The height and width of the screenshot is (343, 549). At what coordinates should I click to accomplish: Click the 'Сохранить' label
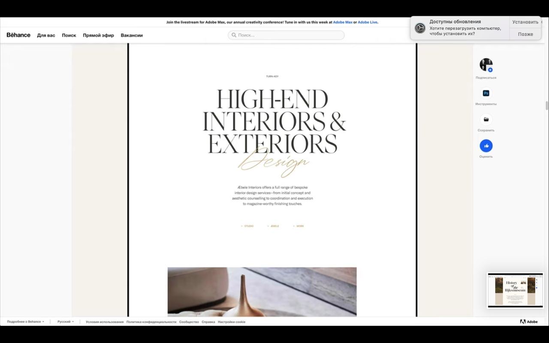[486, 130]
